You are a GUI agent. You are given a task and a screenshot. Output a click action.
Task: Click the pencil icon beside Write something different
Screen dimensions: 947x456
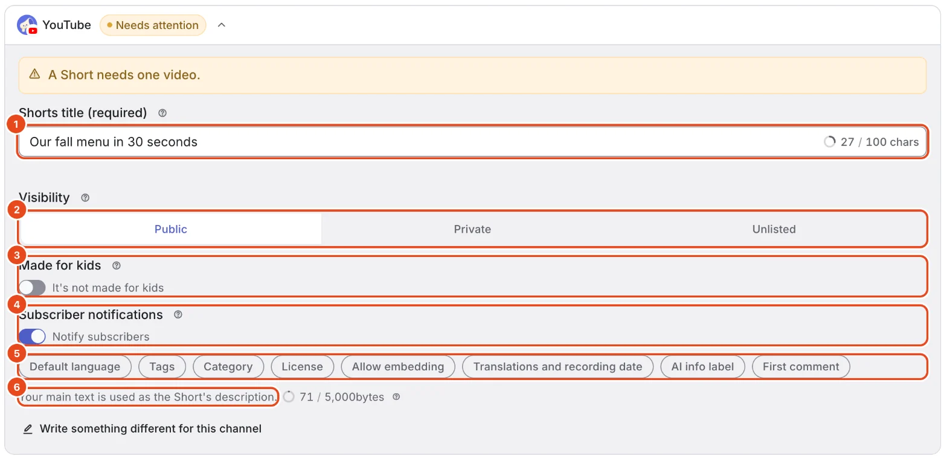(28, 429)
